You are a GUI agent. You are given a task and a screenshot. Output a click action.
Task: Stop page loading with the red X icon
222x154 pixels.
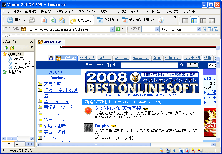pyautogui.click(x=44, y=20)
